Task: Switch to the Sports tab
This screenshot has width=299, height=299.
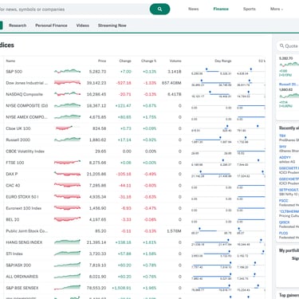Action: (250, 9)
